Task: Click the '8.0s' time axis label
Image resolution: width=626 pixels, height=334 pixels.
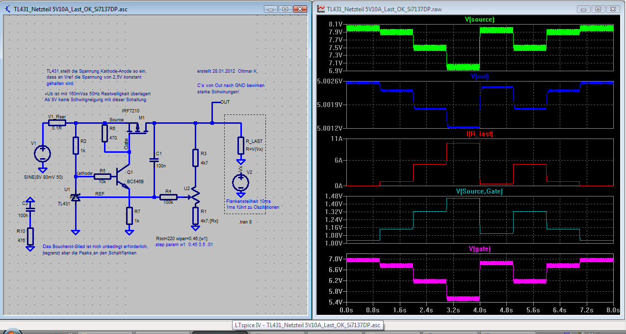Action: pos(613,310)
